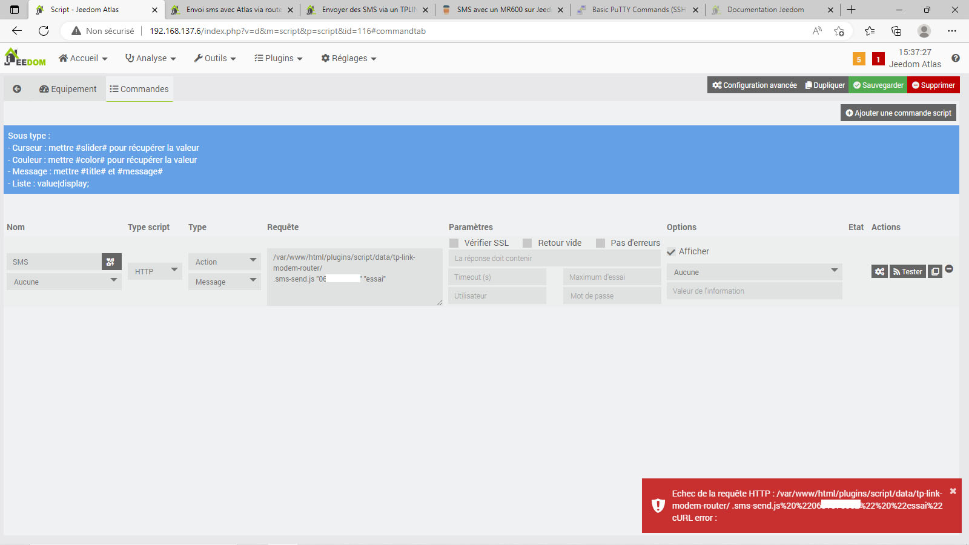The height and width of the screenshot is (545, 969).
Task: Switch to the Commandes tab
Action: coord(139,89)
